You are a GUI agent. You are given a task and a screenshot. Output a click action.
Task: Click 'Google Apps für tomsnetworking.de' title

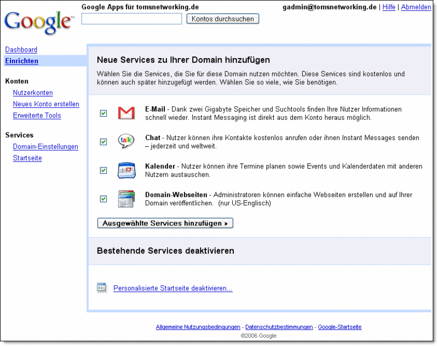point(140,7)
